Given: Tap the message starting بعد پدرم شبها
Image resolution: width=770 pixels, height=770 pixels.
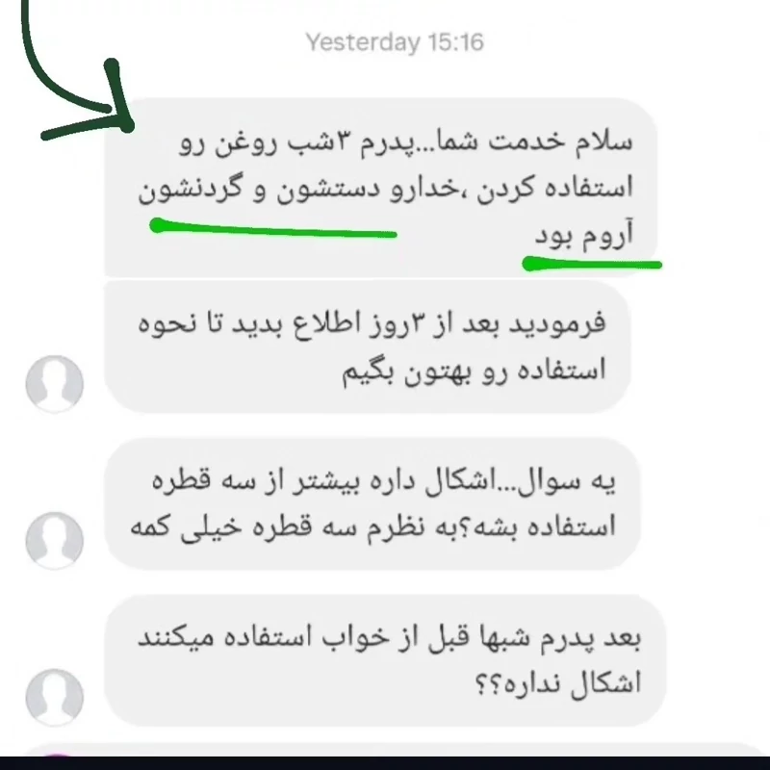Looking at the screenshot, I should (x=384, y=660).
